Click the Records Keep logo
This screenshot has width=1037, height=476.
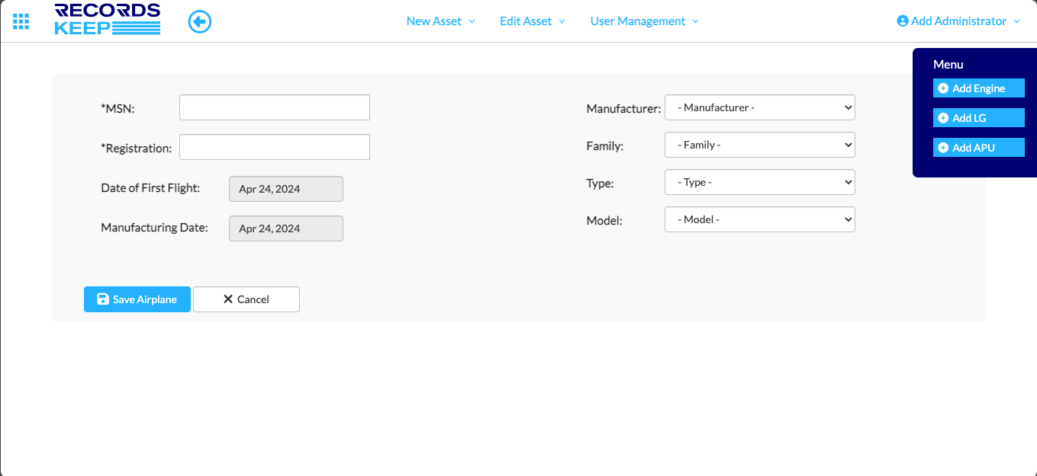108,20
